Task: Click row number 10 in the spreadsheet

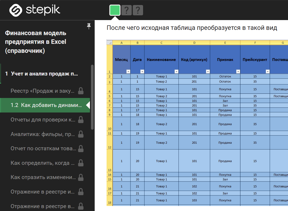Action: click(110, 124)
